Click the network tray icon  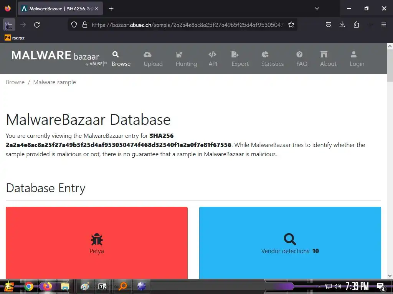(x=329, y=286)
